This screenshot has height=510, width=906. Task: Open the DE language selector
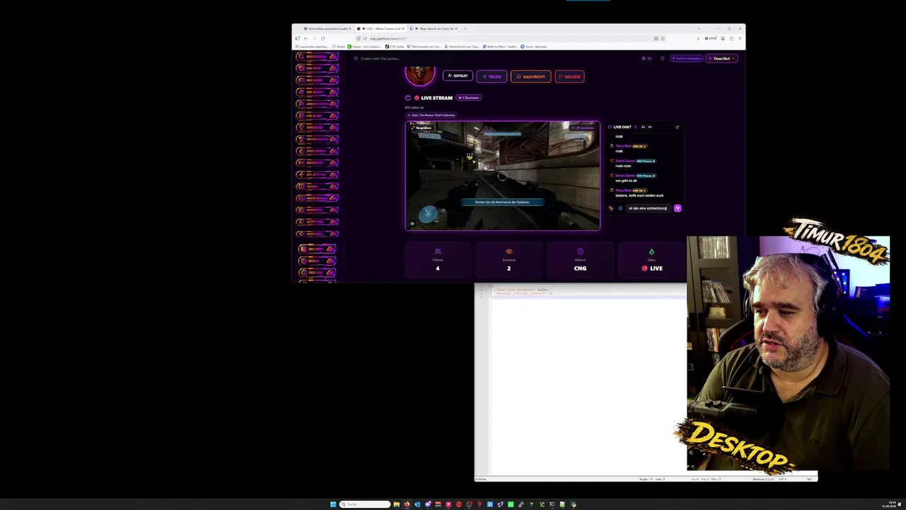click(646, 59)
